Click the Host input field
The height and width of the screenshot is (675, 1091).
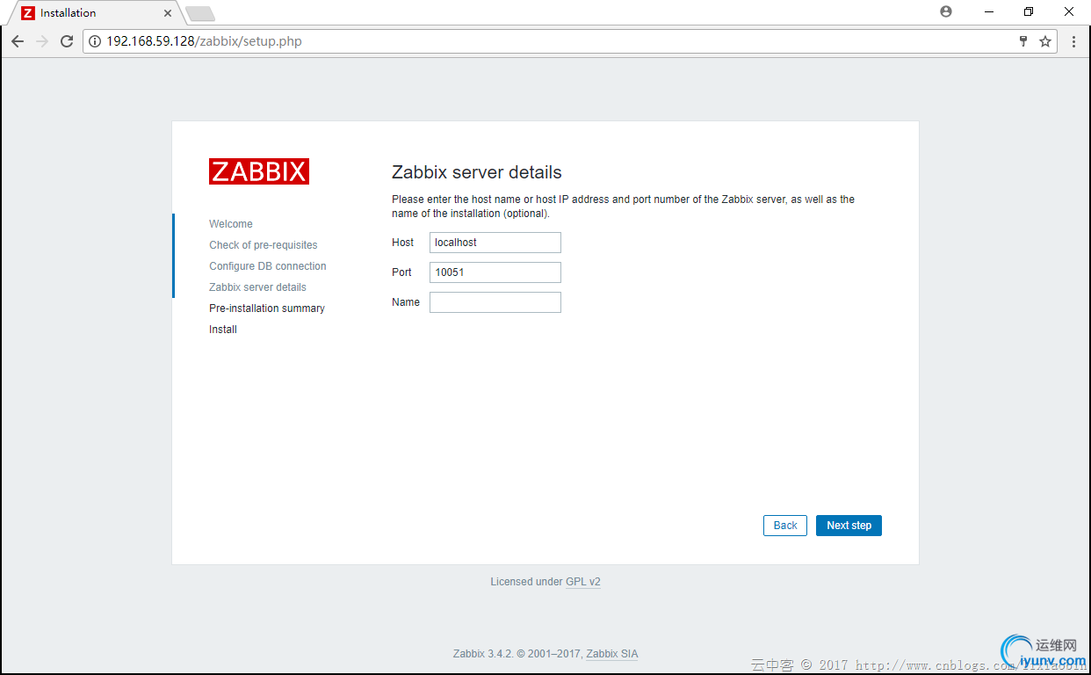click(x=495, y=243)
